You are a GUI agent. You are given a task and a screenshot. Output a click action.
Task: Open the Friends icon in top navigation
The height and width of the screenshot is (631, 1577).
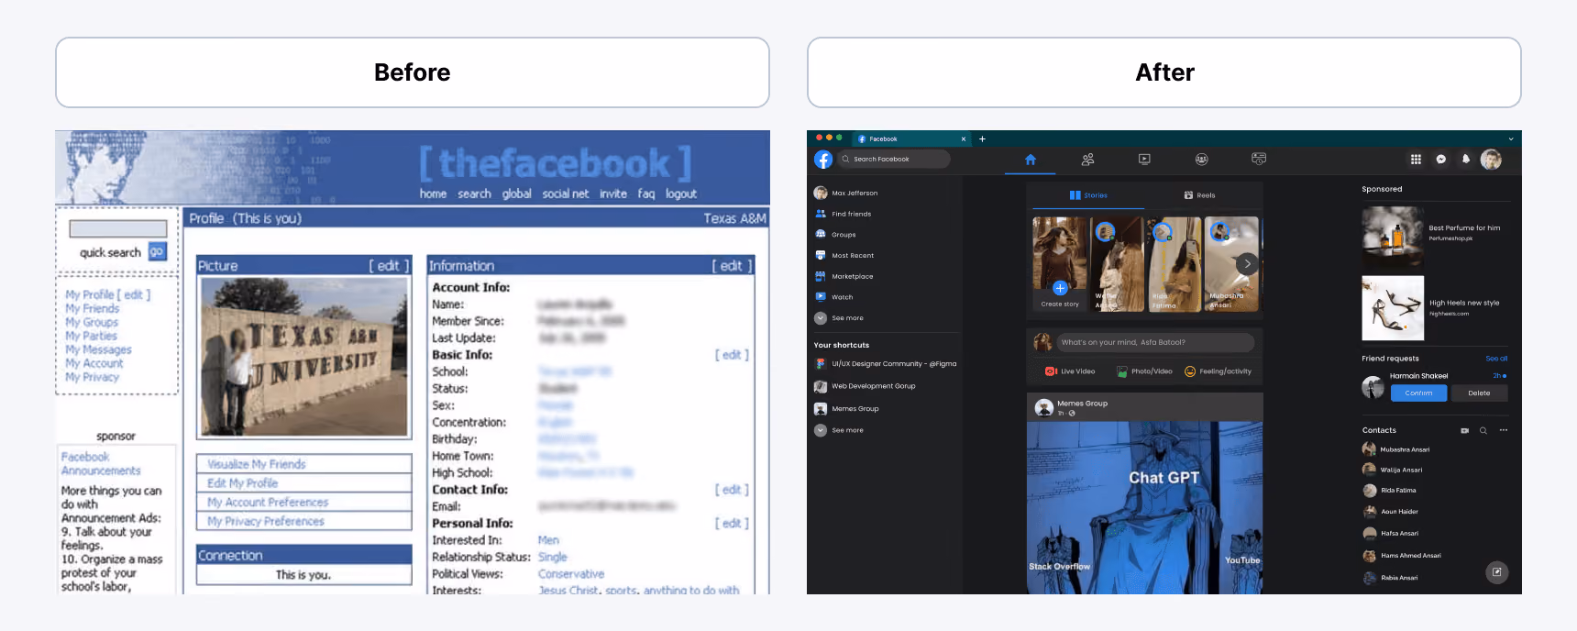point(1087,160)
